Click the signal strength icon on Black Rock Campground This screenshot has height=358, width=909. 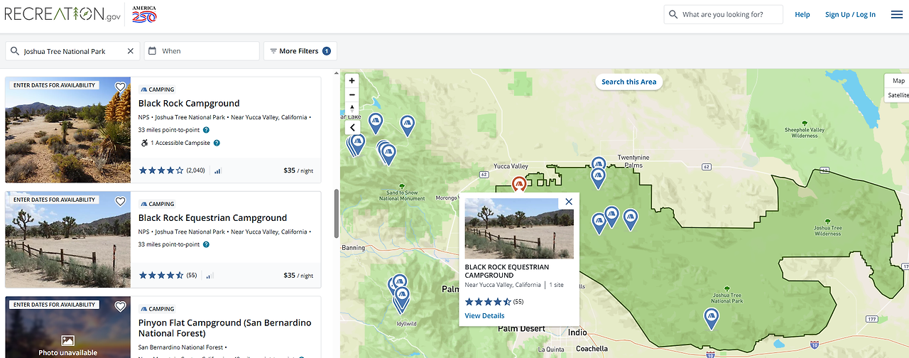217,170
